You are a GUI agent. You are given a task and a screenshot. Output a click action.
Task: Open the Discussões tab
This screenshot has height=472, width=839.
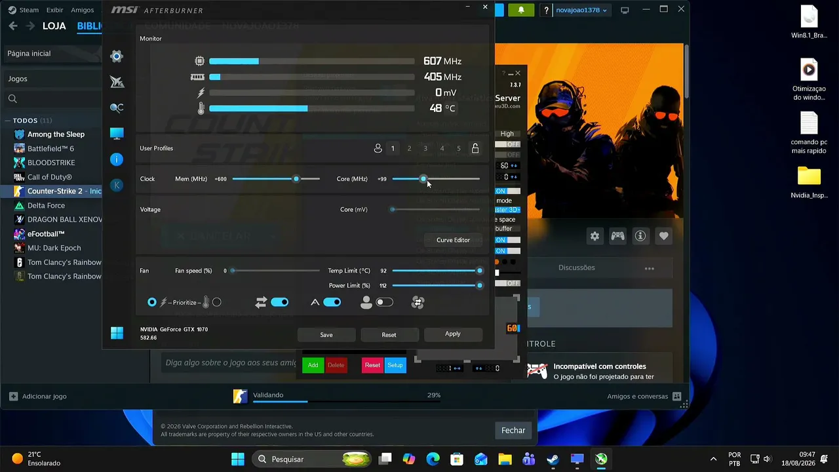coord(577,267)
